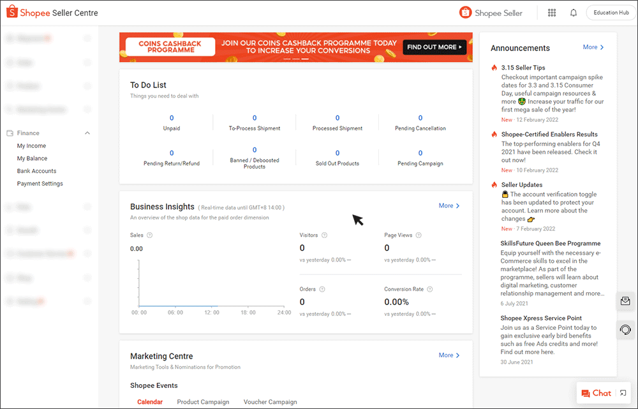Viewport: 638px width, 409px height.
Task: Open the Education Hub
Action: tap(610, 12)
